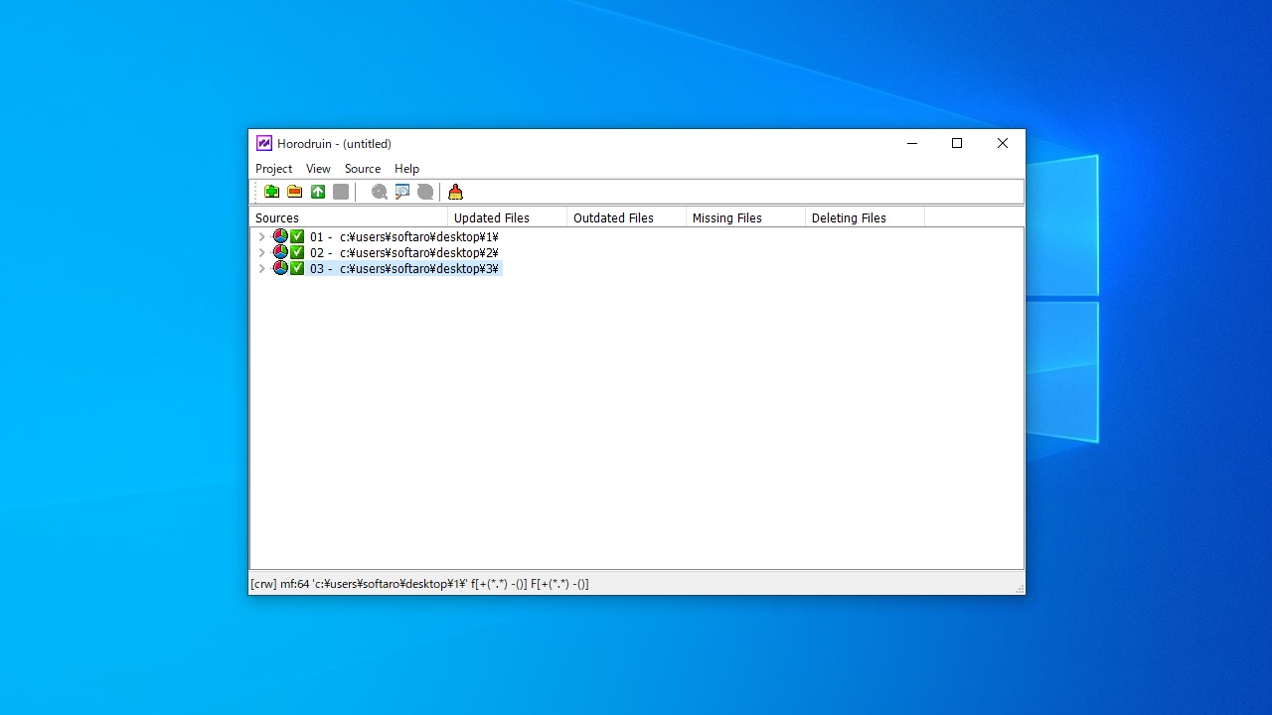Close the Horodruin window
Screen dimensions: 1272x715
click(1003, 143)
